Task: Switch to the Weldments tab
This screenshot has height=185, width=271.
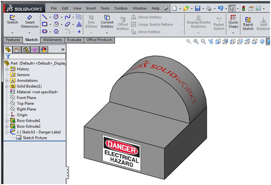Action: tap(53, 40)
